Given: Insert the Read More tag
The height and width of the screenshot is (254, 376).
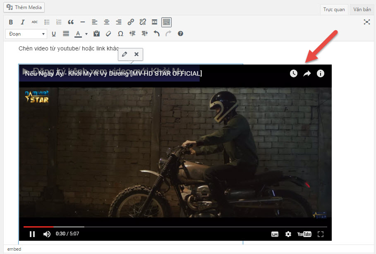Looking at the screenshot, I should click(154, 22).
